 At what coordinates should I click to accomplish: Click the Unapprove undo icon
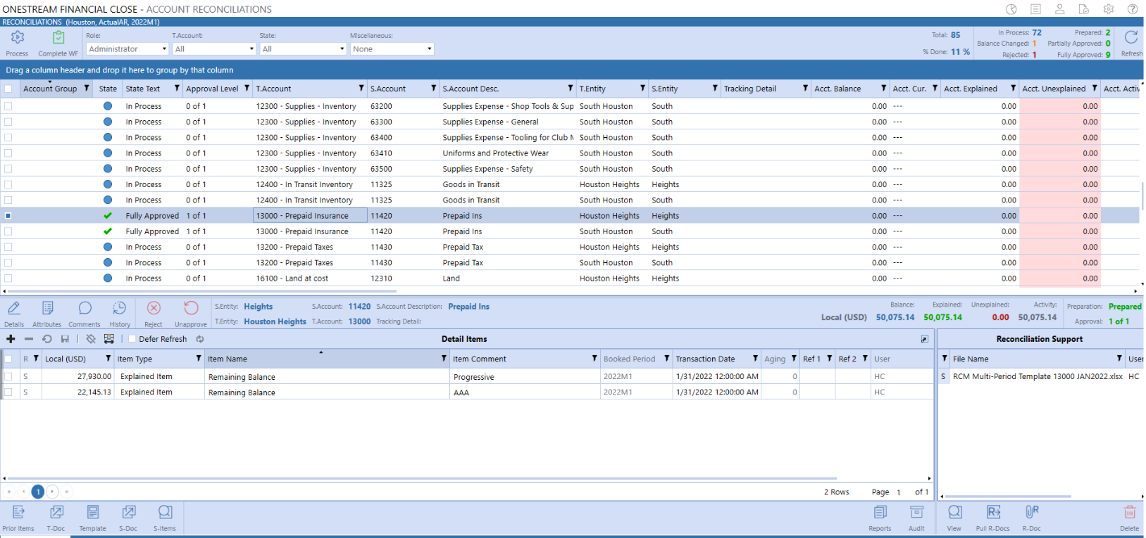point(191,308)
